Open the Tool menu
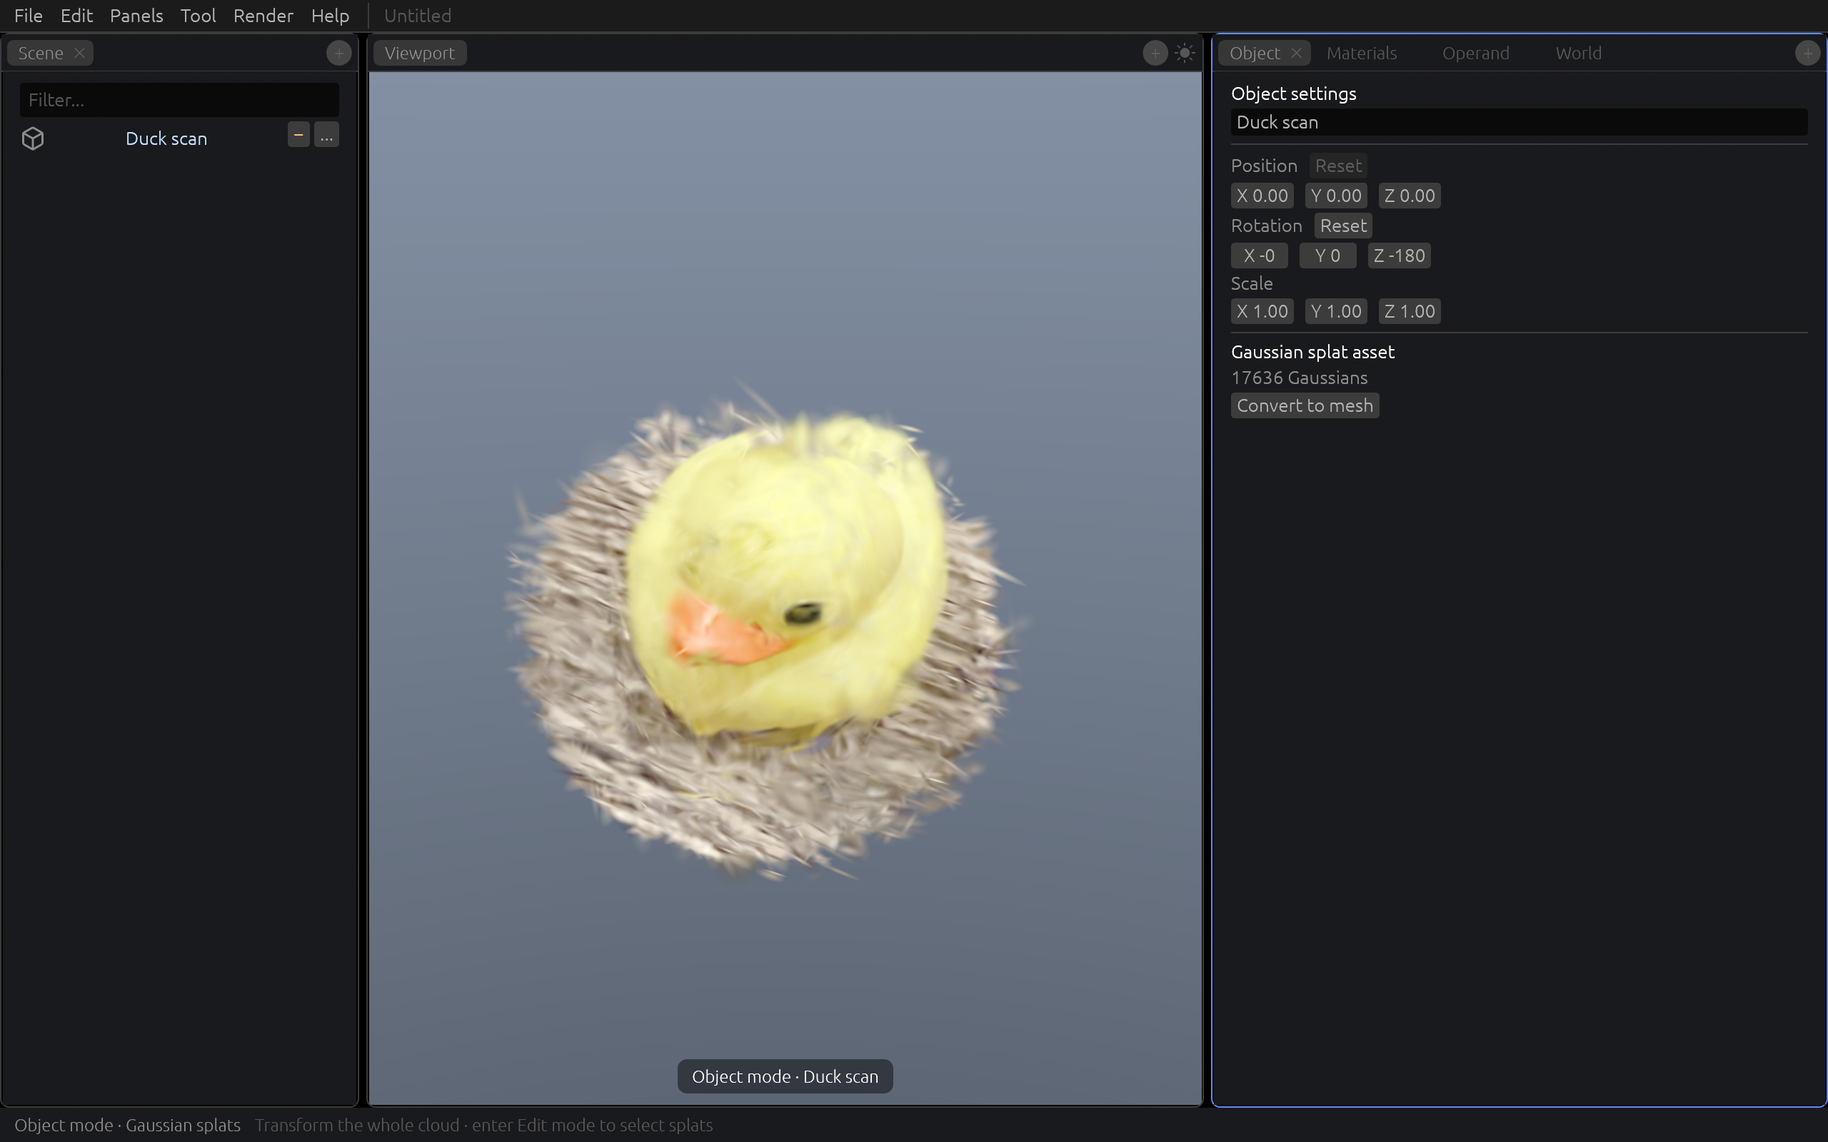The height and width of the screenshot is (1142, 1828). coord(199,15)
